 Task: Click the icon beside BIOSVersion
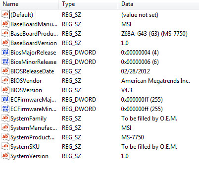[x=5, y=90]
